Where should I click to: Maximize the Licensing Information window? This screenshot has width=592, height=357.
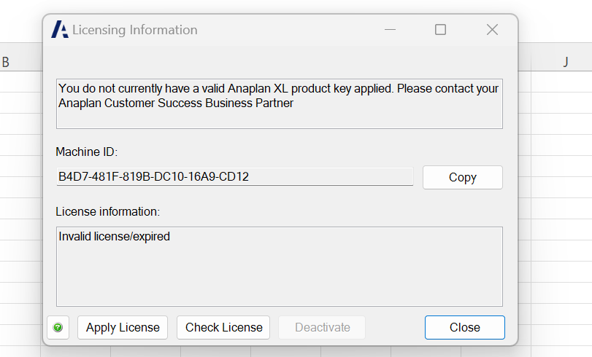(x=440, y=30)
